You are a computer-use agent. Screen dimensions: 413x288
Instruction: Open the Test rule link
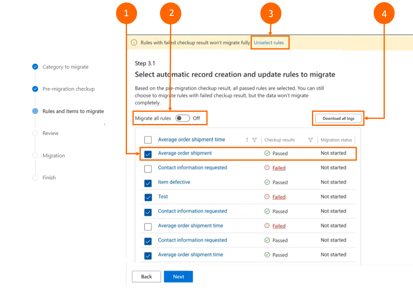click(163, 196)
